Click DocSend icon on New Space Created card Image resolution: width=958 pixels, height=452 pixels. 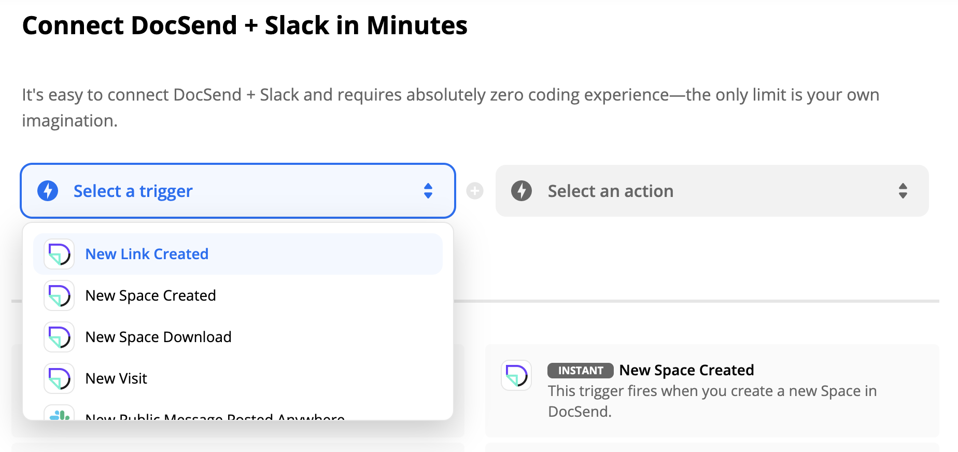pyautogui.click(x=516, y=375)
